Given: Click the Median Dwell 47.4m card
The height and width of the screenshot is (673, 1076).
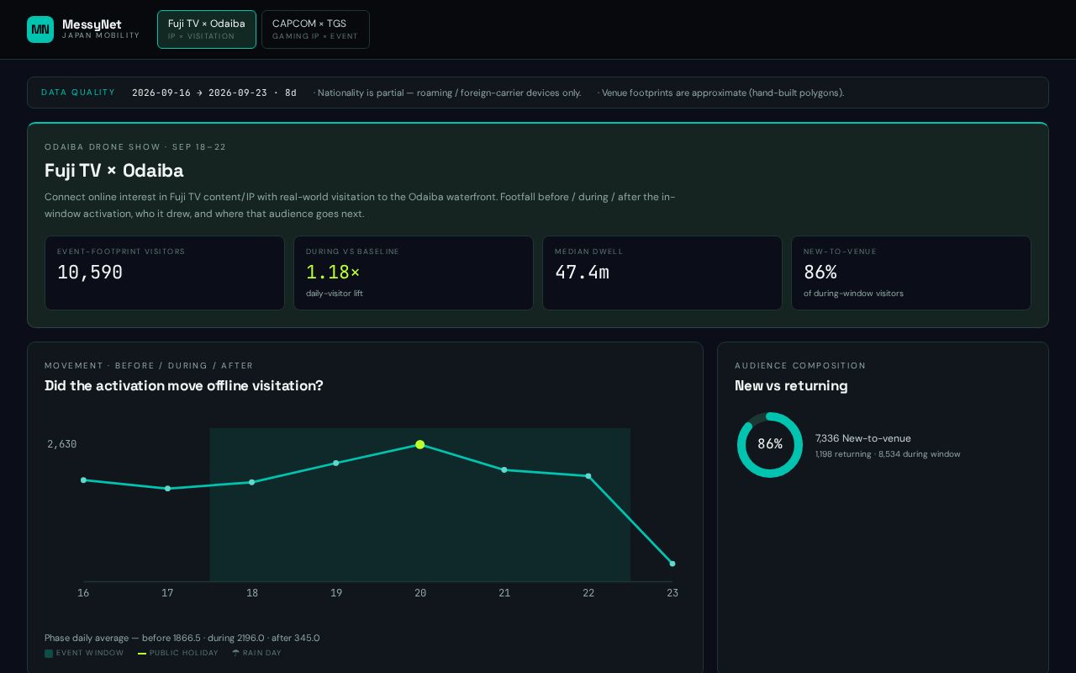Looking at the screenshot, I should 662,273.
